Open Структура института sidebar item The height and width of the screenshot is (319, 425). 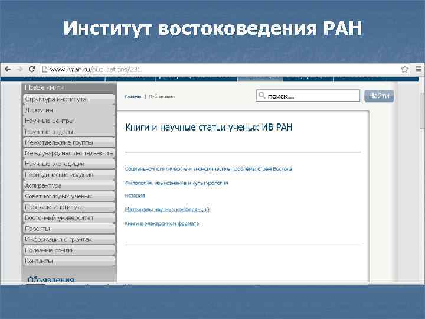click(x=69, y=99)
